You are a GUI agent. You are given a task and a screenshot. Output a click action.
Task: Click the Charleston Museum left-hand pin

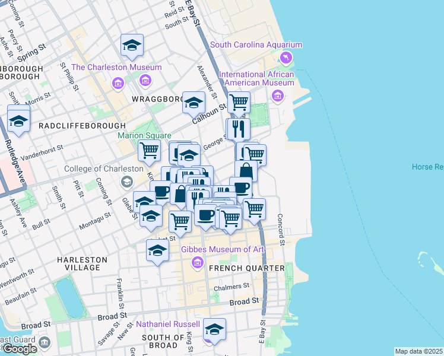point(118,84)
